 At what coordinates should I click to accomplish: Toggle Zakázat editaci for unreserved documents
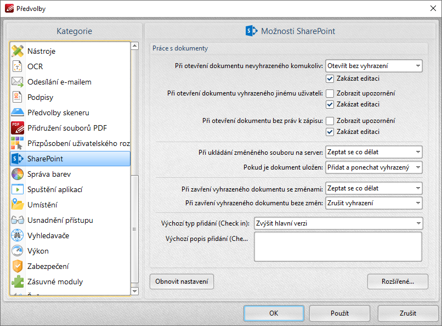point(330,78)
